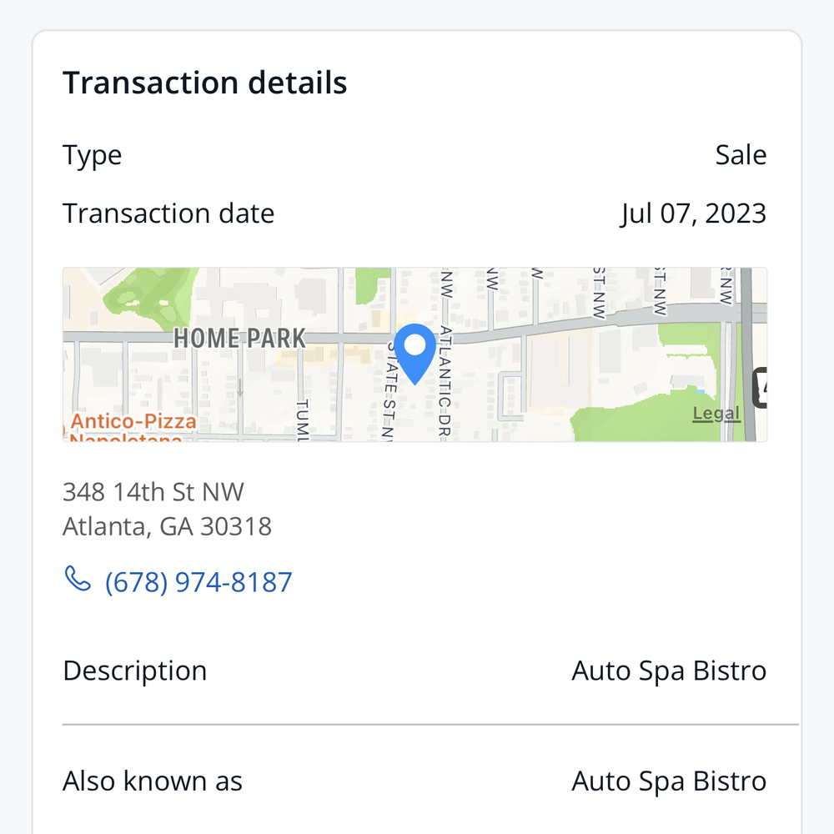This screenshot has width=834, height=834.
Task: Call the (678) 974-8187 phone number
Action: click(198, 582)
